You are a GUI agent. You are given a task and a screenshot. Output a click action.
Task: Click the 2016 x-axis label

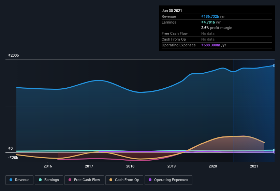click(x=48, y=166)
